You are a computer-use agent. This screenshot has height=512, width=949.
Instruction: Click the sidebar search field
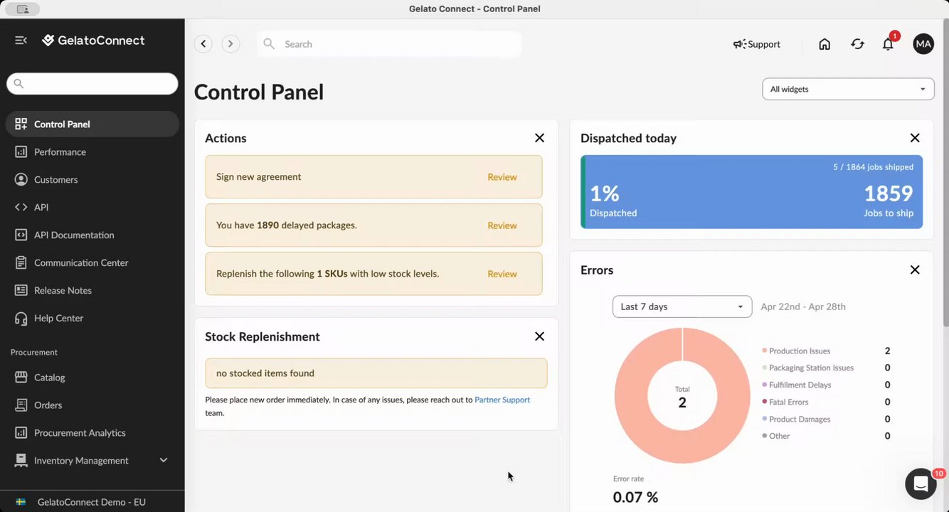click(92, 83)
